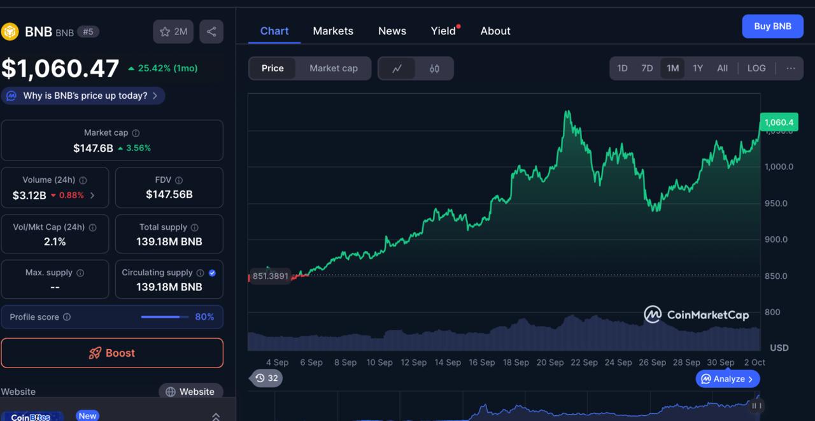Open the three-dots more chart options

[790, 69]
